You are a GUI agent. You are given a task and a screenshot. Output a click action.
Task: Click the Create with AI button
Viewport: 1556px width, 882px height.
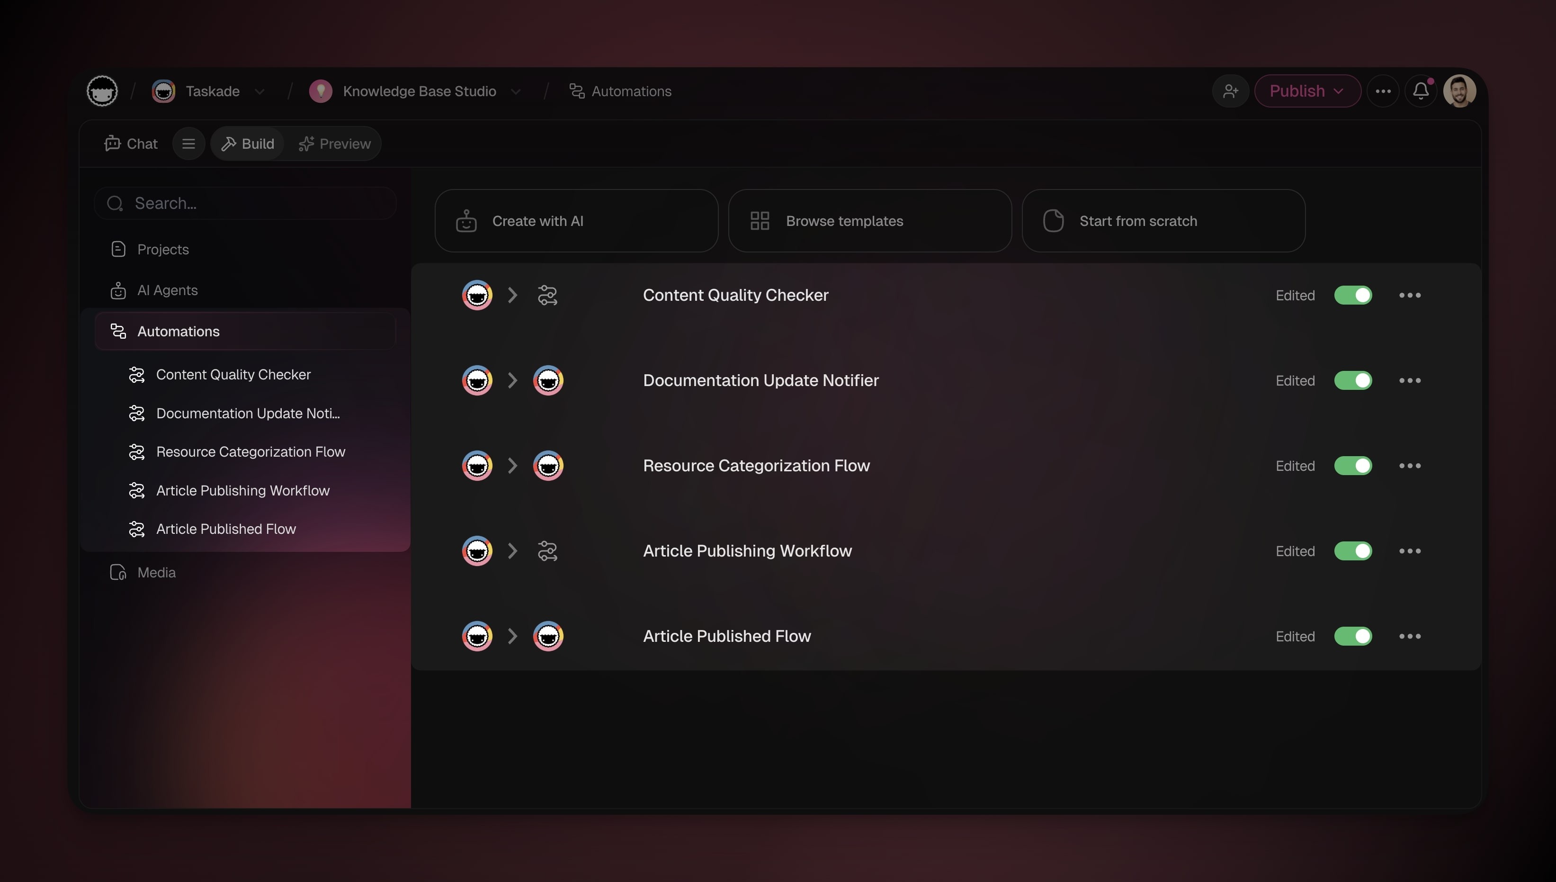576,221
